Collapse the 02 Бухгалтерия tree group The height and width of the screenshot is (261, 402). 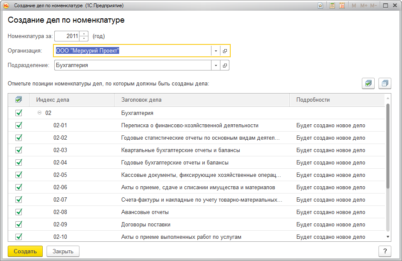point(39,113)
